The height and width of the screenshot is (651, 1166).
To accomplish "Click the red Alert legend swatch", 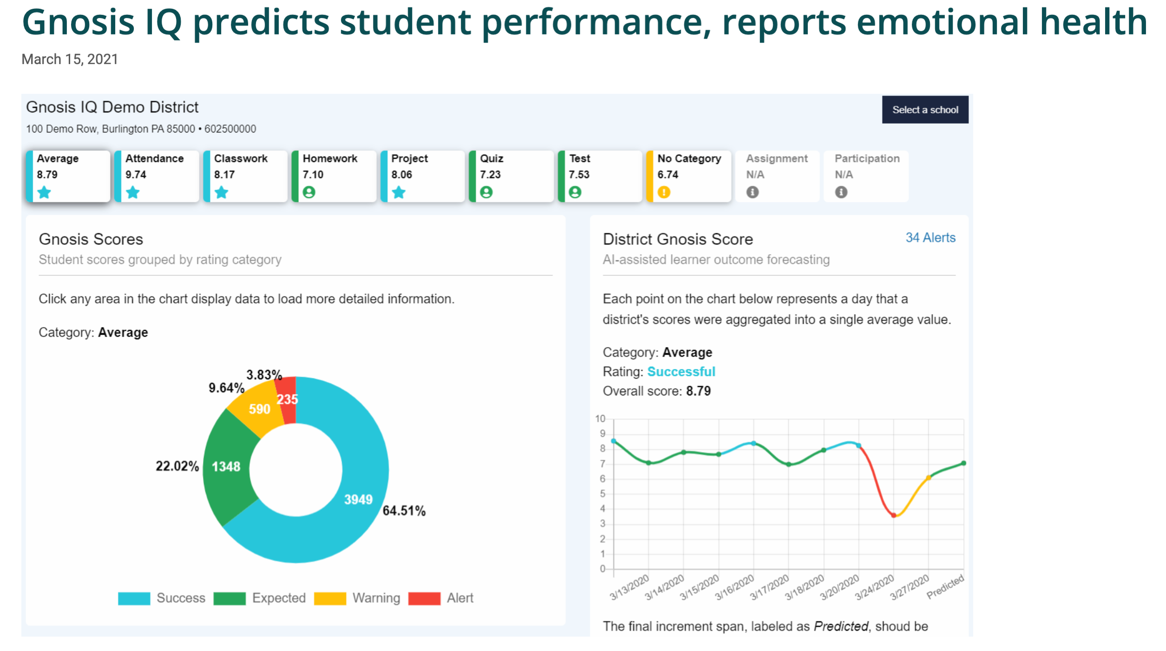I will click(x=424, y=598).
